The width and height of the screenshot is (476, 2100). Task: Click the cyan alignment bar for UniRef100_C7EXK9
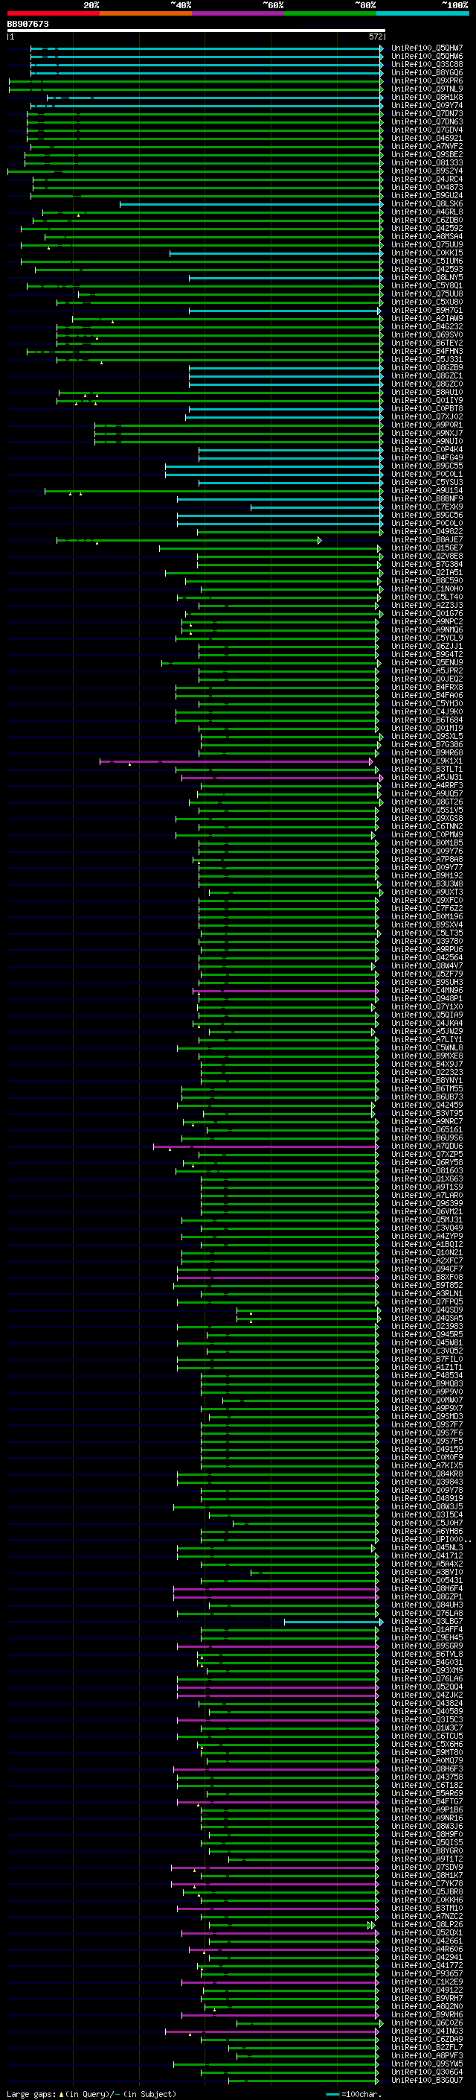tap(317, 507)
